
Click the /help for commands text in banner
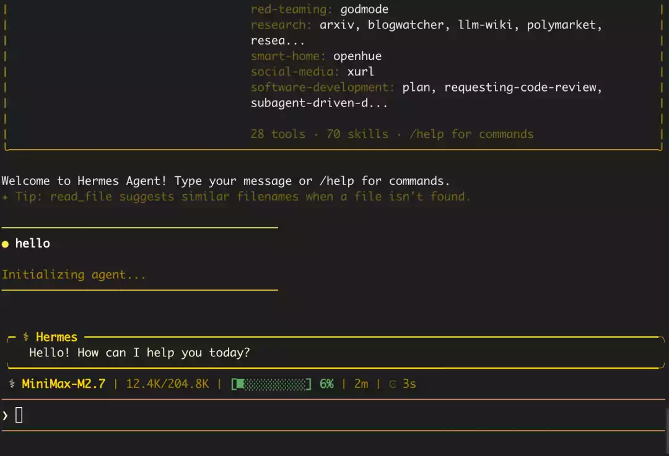471,134
